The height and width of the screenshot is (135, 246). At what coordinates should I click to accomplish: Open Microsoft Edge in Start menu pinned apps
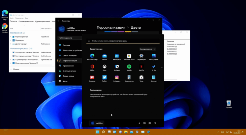tap(92, 57)
